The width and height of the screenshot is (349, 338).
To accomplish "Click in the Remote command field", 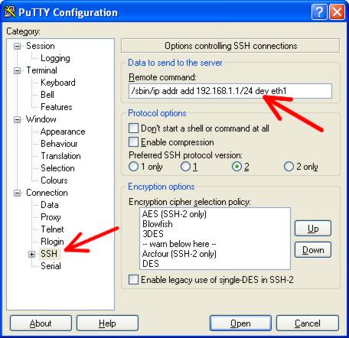I will tap(230, 91).
